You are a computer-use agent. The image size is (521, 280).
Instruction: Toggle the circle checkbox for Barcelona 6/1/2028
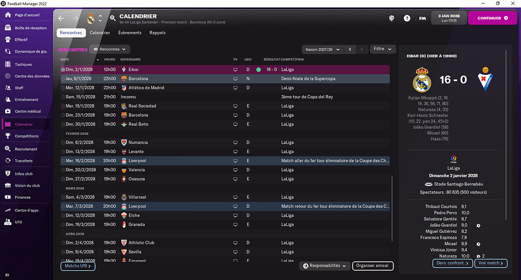[x=63, y=78]
